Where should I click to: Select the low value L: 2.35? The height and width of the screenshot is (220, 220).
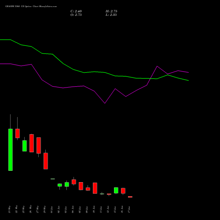pyautogui.click(x=111, y=15)
